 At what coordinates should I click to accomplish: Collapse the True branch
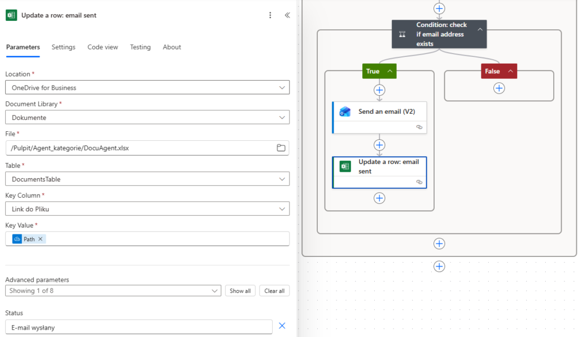(389, 71)
